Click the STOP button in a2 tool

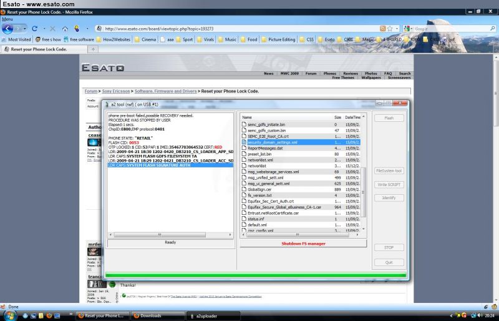tap(389, 247)
